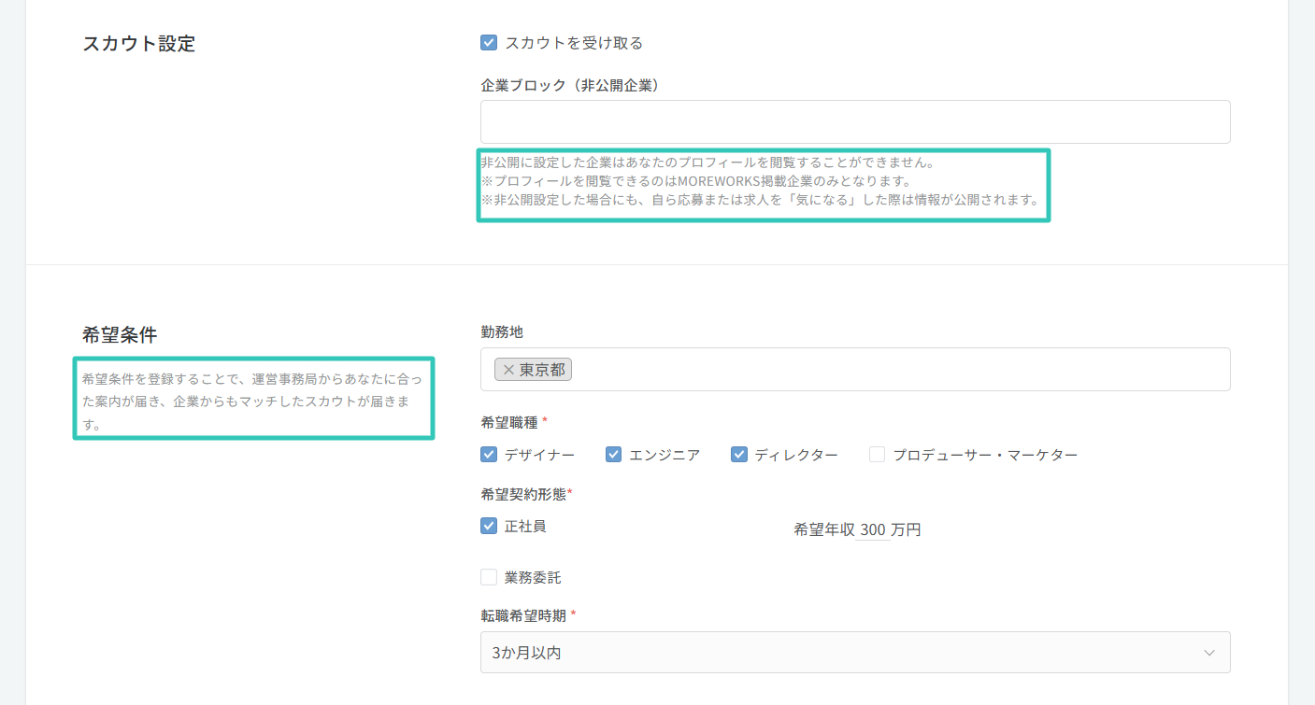The image size is (1315, 705).
Task: Deselect the ディレクター checkbox
Action: (x=739, y=455)
